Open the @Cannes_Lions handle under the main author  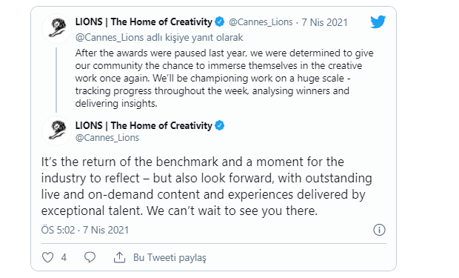tap(107, 138)
